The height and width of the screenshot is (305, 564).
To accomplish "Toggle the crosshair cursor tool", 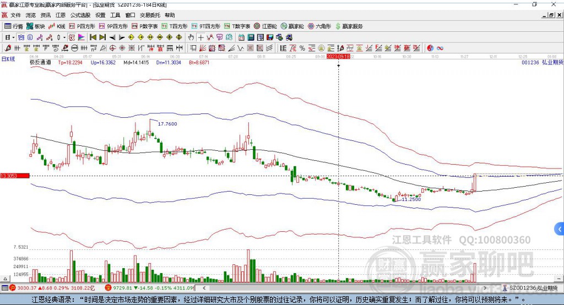I will pyautogui.click(x=200, y=37).
